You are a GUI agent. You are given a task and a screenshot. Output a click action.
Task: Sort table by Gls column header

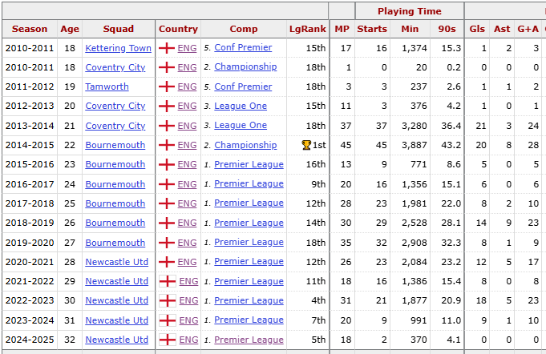click(477, 29)
